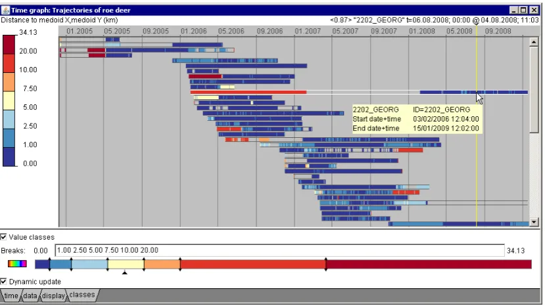The width and height of the screenshot is (545, 306).
Task: Click the 10.00 break marker on color bar
Action: tap(180, 265)
